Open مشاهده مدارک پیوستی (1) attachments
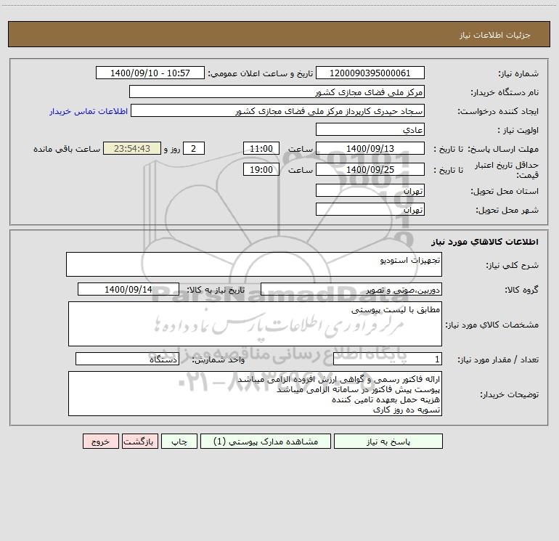This screenshot has height=541, width=559. 266,441
